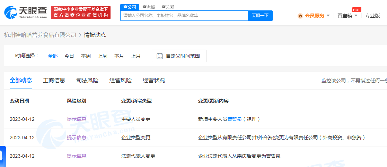Open the 专业版 link

(x=372, y=16)
